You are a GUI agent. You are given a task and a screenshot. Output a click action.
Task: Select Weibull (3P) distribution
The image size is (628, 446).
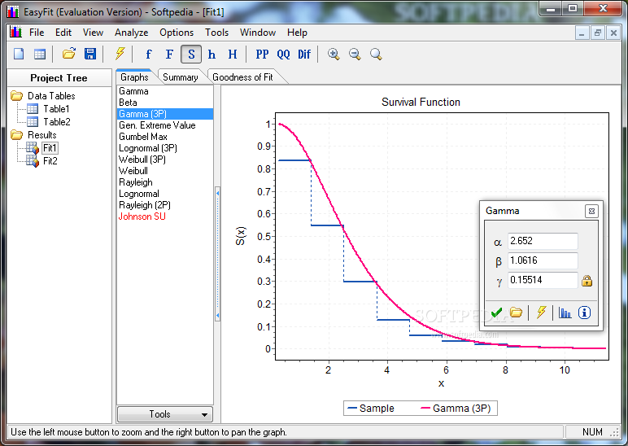(164, 159)
